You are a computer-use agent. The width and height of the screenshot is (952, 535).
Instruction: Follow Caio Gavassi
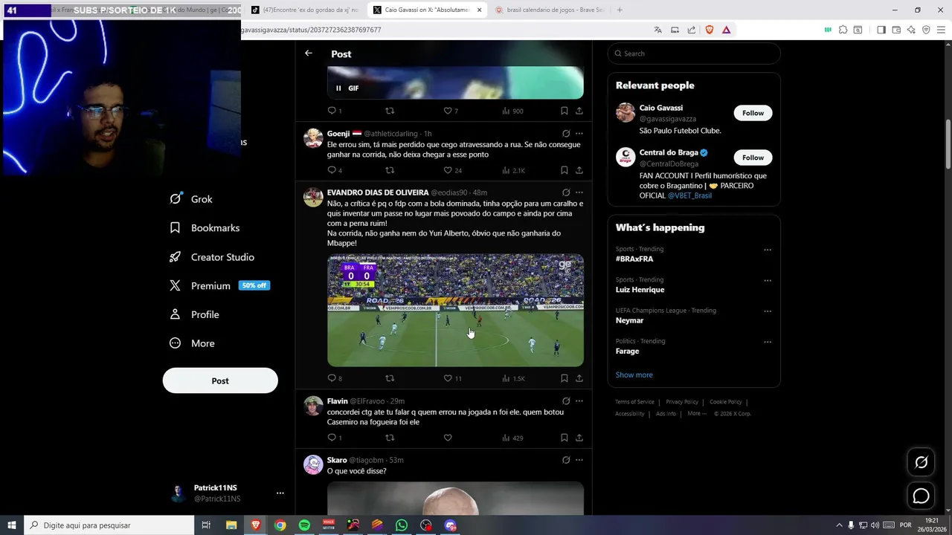tap(753, 113)
